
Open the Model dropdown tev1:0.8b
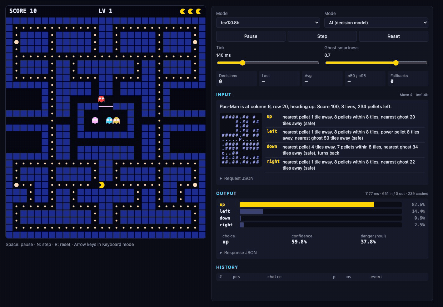pyautogui.click(x=268, y=22)
